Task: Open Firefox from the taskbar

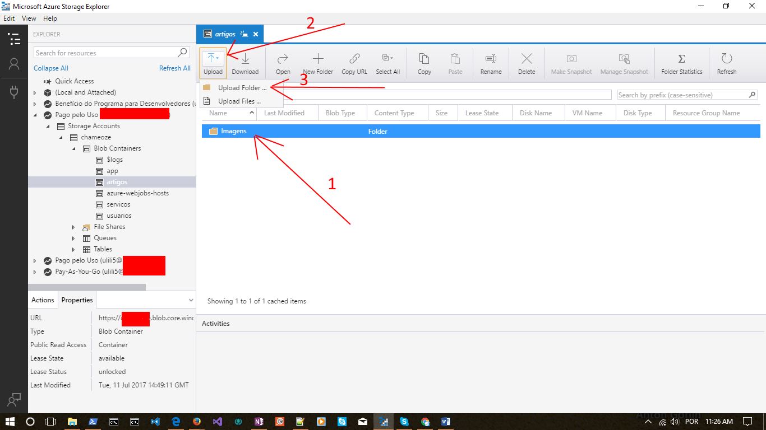Action: [x=196, y=422]
